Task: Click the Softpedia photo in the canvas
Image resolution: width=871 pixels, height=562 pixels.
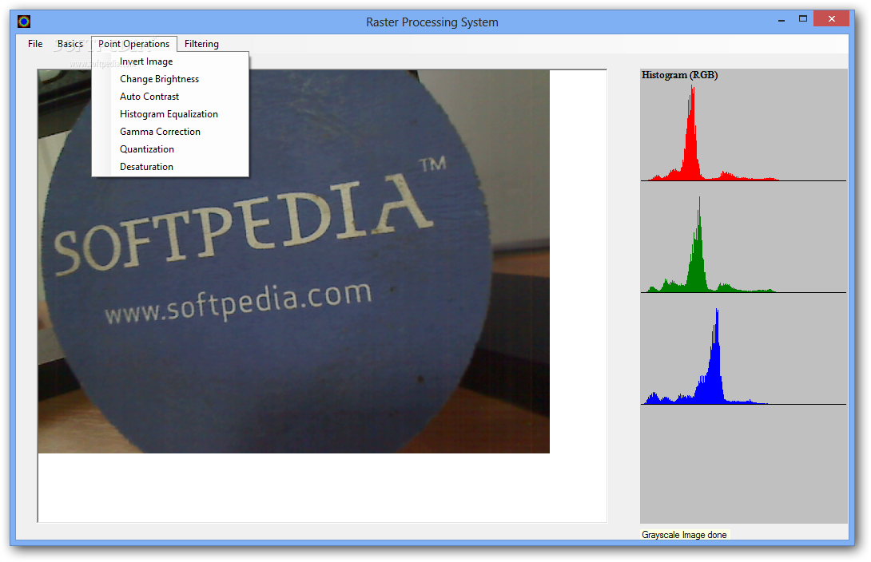Action: [x=294, y=261]
